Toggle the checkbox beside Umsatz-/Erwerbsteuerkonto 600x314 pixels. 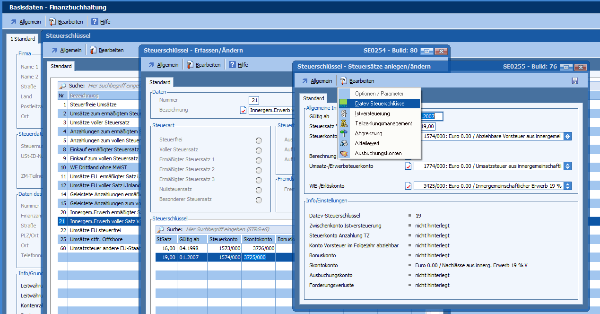point(409,166)
